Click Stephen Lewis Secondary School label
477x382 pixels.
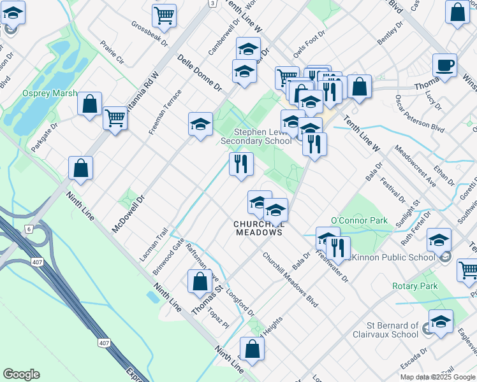pos(256,137)
